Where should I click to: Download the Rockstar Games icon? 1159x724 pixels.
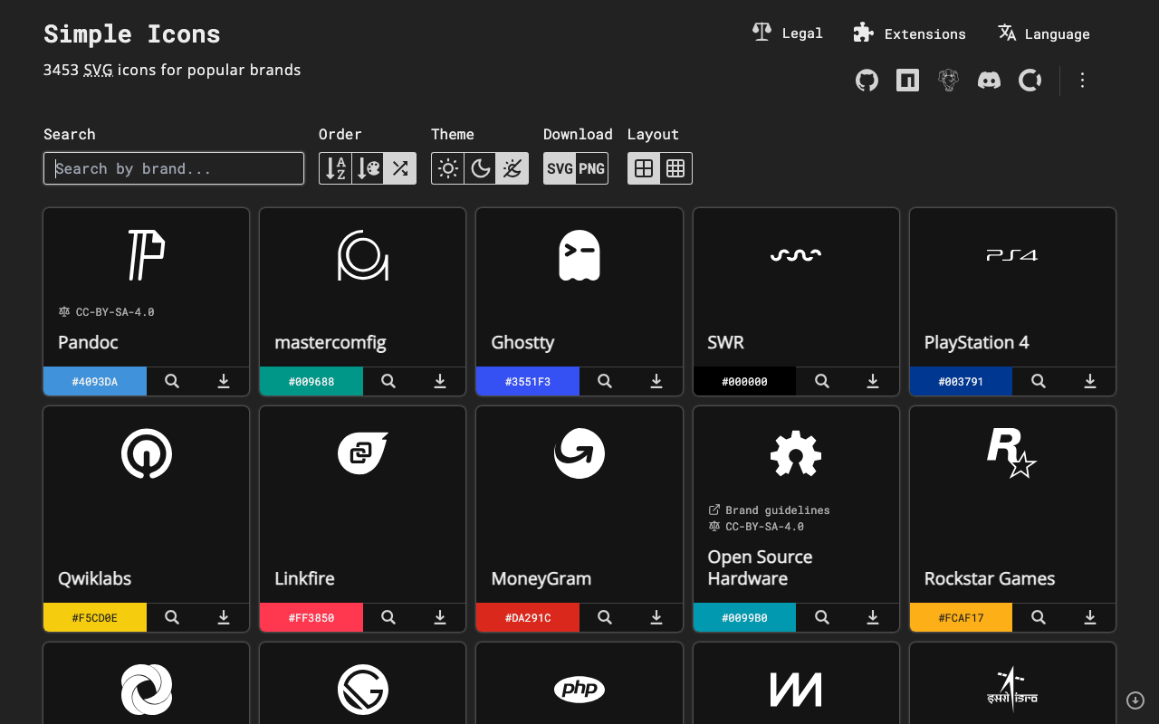click(1090, 617)
